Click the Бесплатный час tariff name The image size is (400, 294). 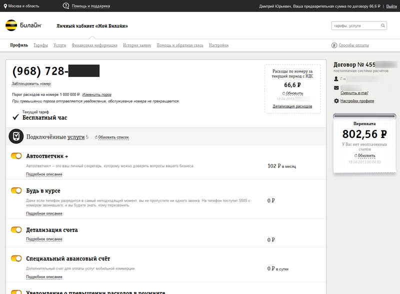[44, 117]
